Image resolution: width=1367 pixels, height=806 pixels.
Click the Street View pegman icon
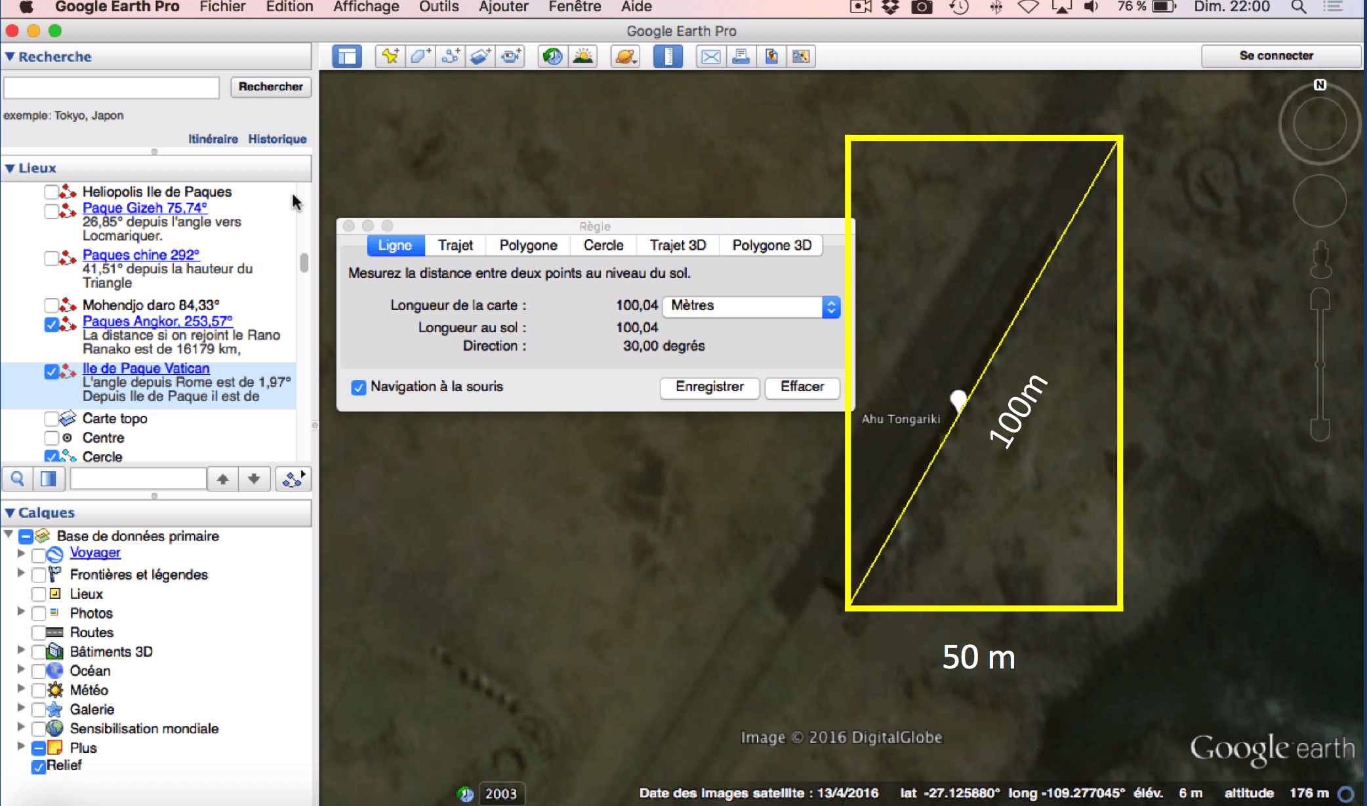click(1320, 259)
